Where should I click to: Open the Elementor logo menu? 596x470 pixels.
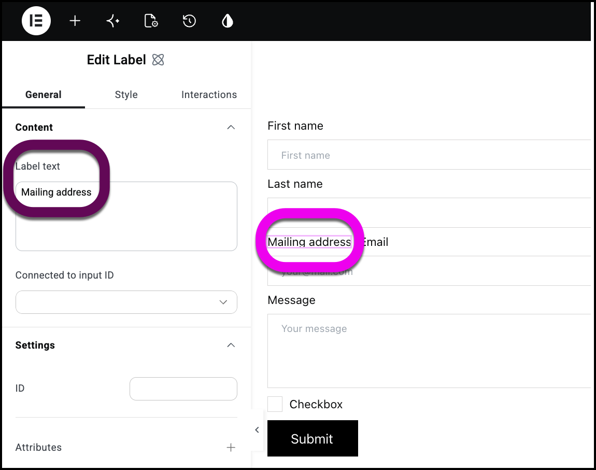click(x=36, y=21)
